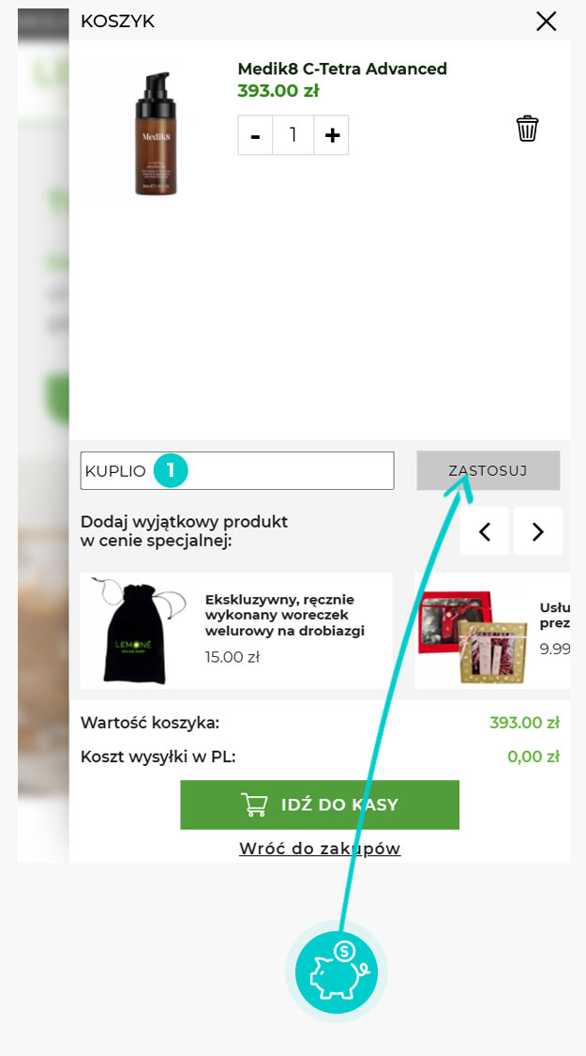Click the quantity field showing 1
Screen dimensions: 586x1056
click(293, 135)
